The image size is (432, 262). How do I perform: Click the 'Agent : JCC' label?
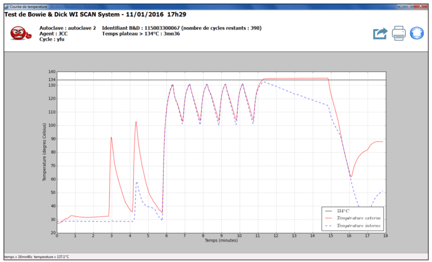tap(54, 34)
